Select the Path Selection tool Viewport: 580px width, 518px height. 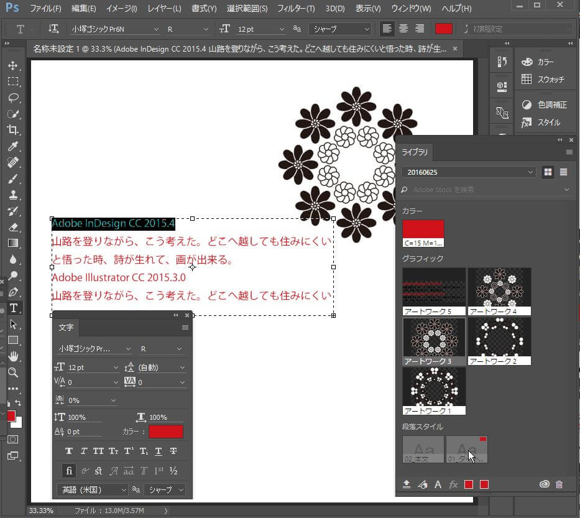pyautogui.click(x=13, y=325)
